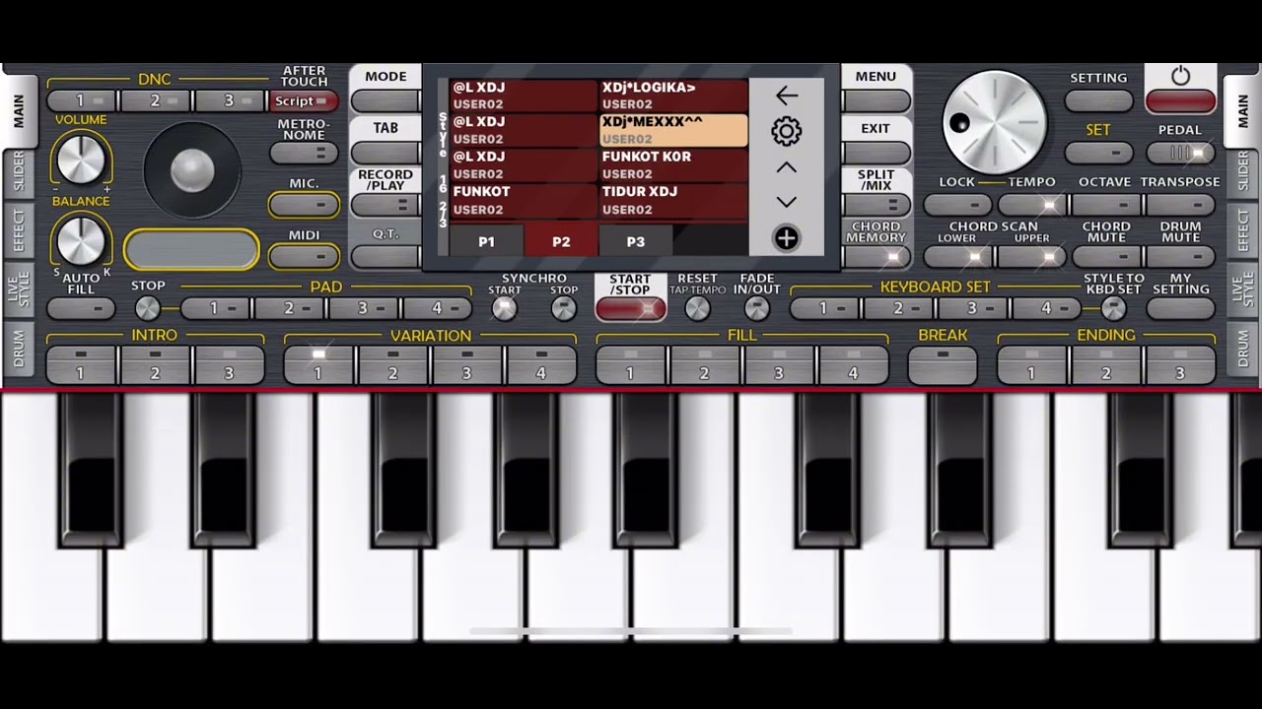The image size is (1262, 709).
Task: Click the Style to KBD Set knob
Action: click(x=1113, y=308)
